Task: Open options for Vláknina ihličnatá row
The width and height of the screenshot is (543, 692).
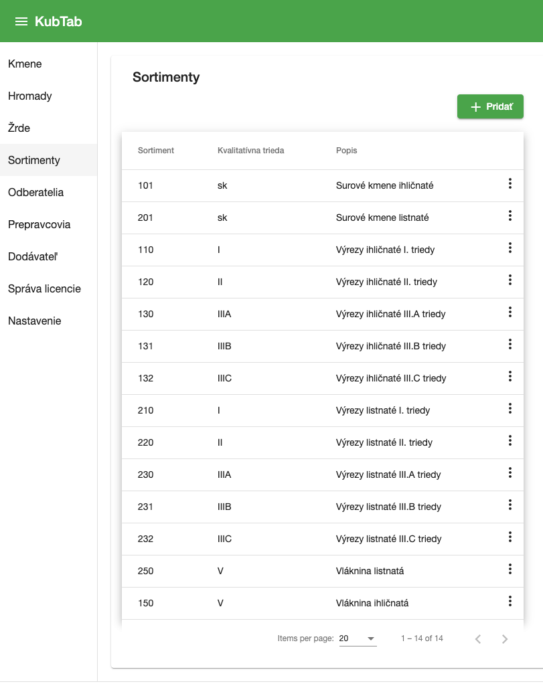Action: [x=510, y=602]
